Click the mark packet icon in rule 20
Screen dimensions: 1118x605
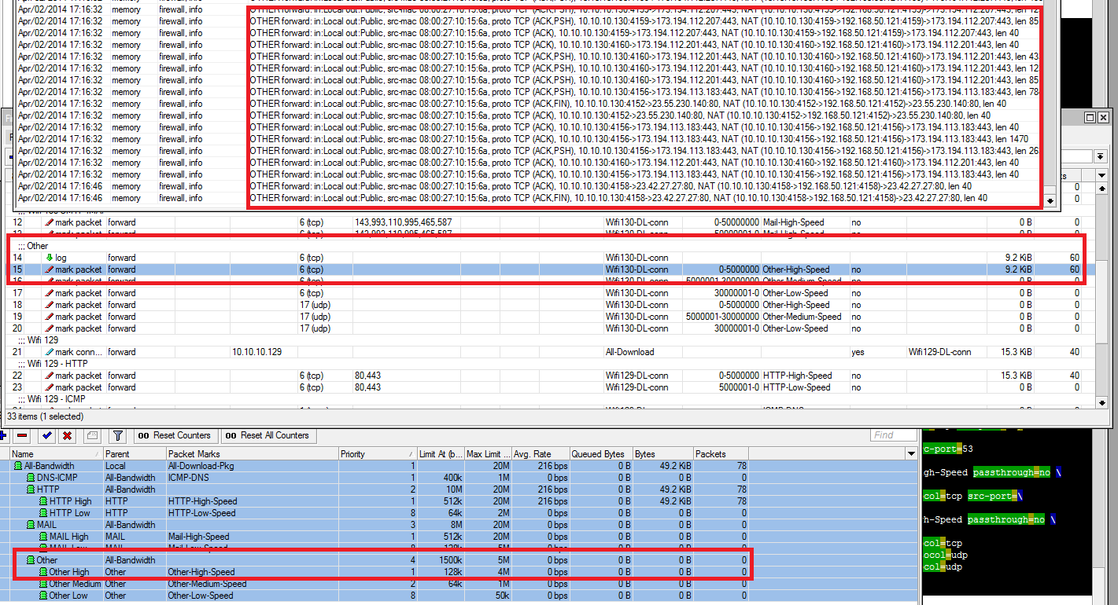[50, 328]
